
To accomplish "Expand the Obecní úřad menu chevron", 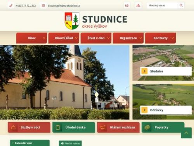I will 76,38.
